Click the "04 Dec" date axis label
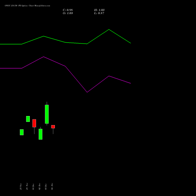The width and height of the screenshot is (196, 196). pyautogui.click(x=52, y=186)
